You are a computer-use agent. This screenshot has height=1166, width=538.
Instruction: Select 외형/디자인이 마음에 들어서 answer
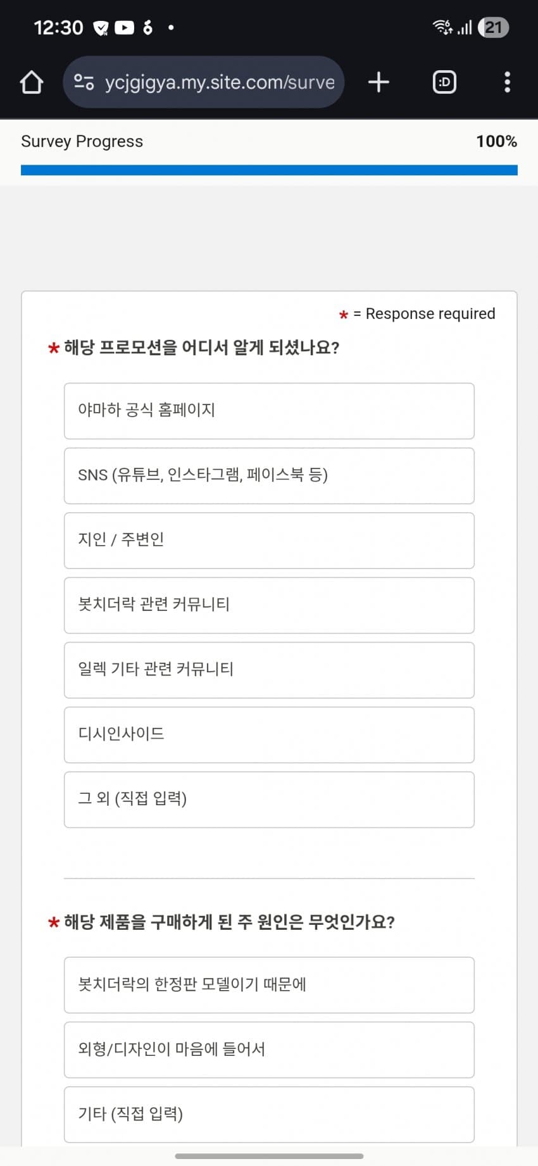click(269, 1050)
